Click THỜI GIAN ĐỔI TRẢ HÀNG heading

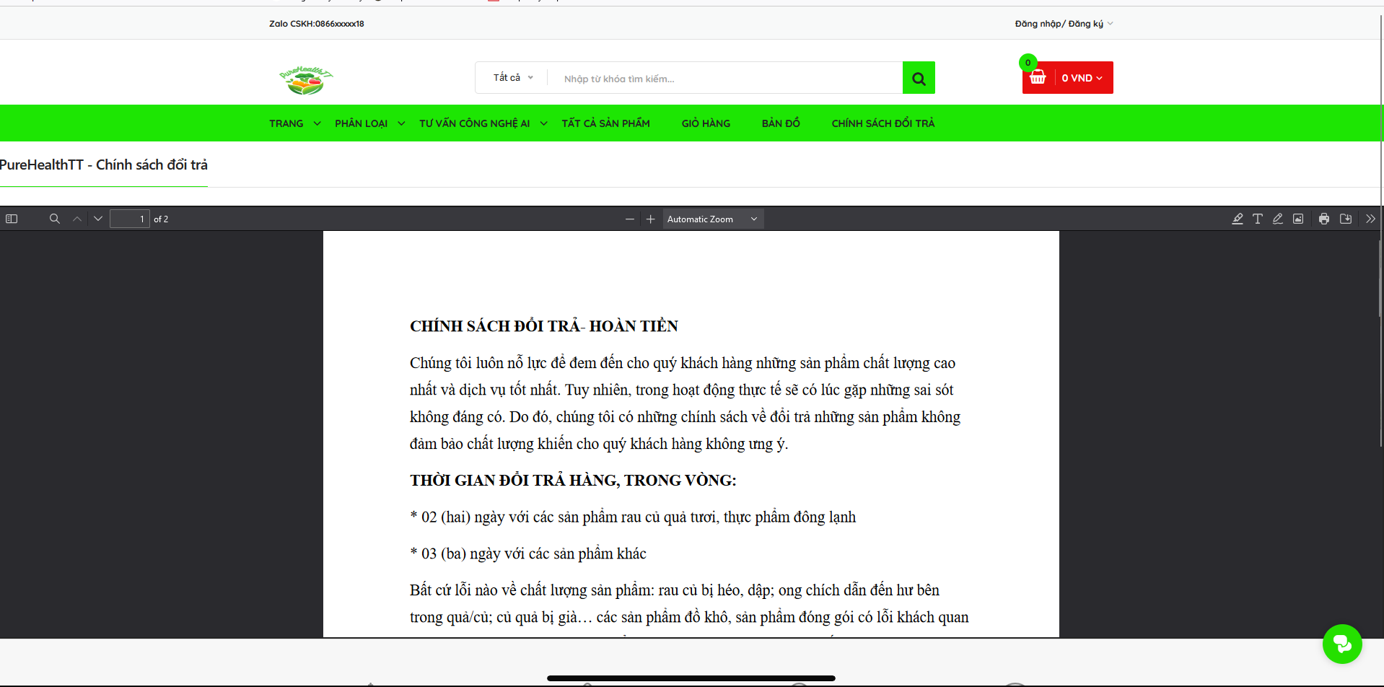point(573,481)
